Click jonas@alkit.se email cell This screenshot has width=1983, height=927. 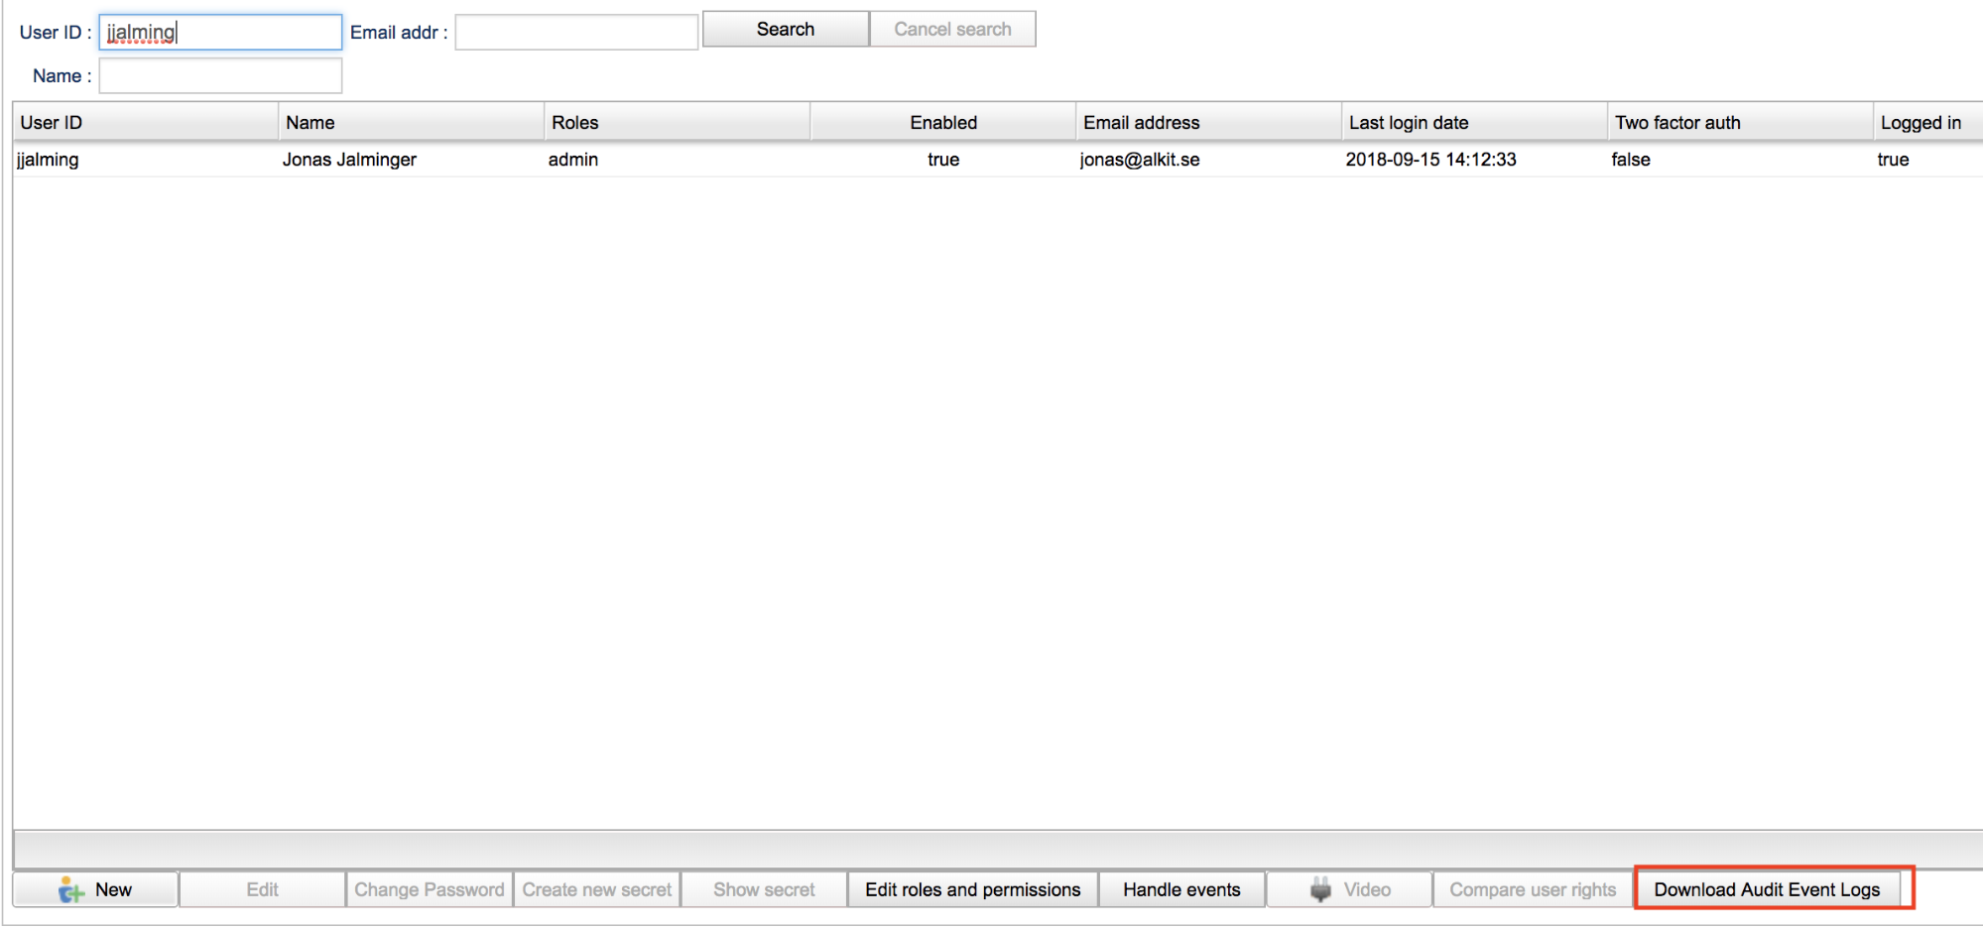pyautogui.click(x=1208, y=160)
